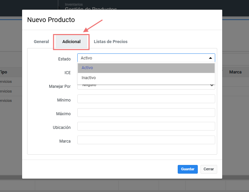Click into the Máximo input field
The height and width of the screenshot is (192, 249).
tap(146, 113)
